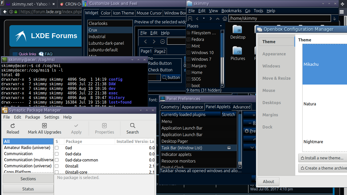Go forward using file manager's forward arrow
Screen dimensions: 347x195
pyautogui.click(x=211, y=18)
